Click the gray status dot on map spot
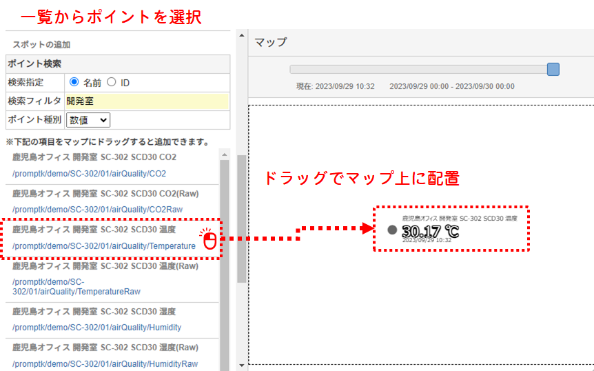594x371 pixels. click(x=392, y=230)
